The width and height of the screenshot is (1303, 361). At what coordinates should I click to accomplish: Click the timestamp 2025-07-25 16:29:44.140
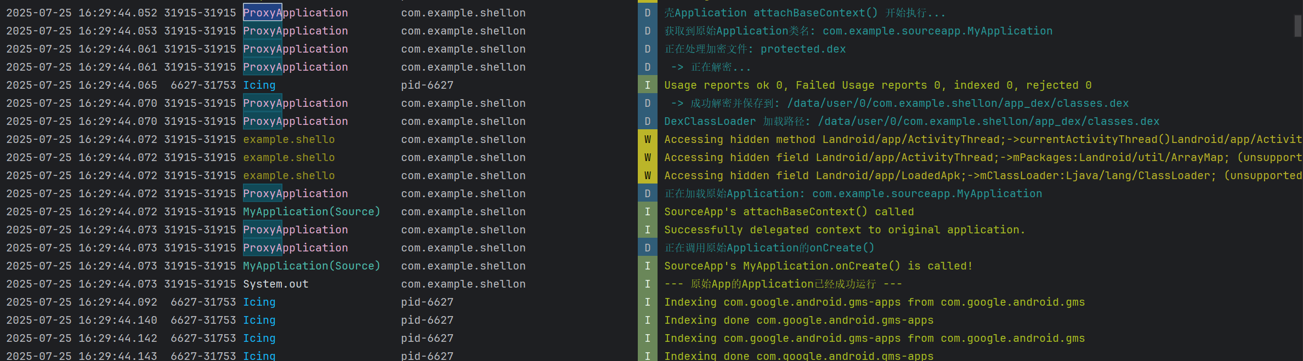coord(82,320)
